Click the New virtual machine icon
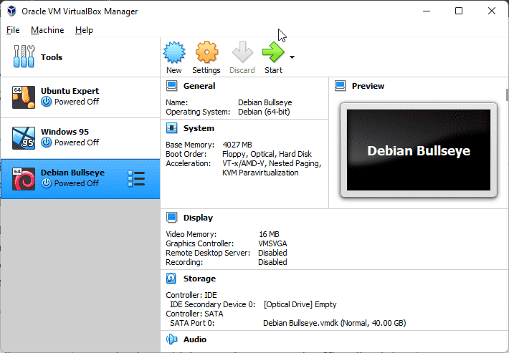 click(173, 52)
